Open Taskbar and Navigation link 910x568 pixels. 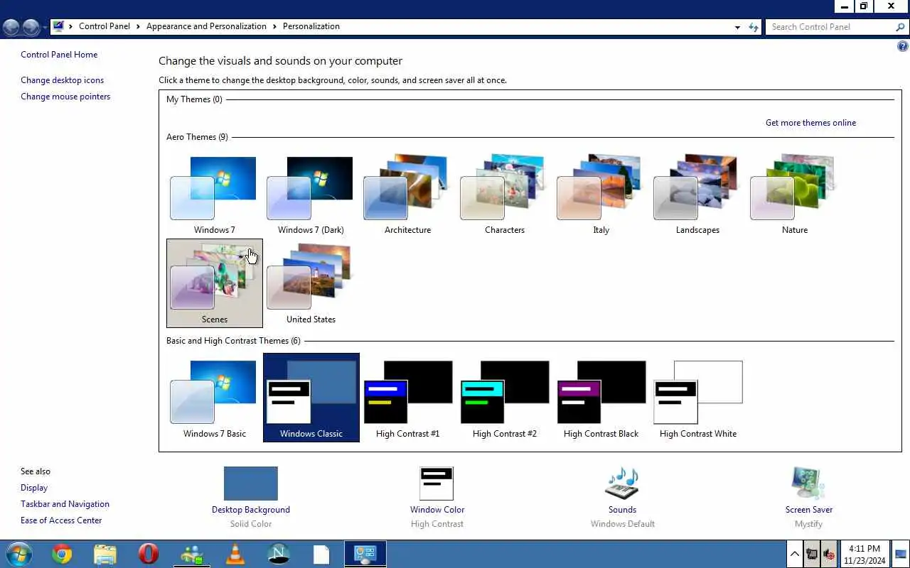click(x=65, y=504)
